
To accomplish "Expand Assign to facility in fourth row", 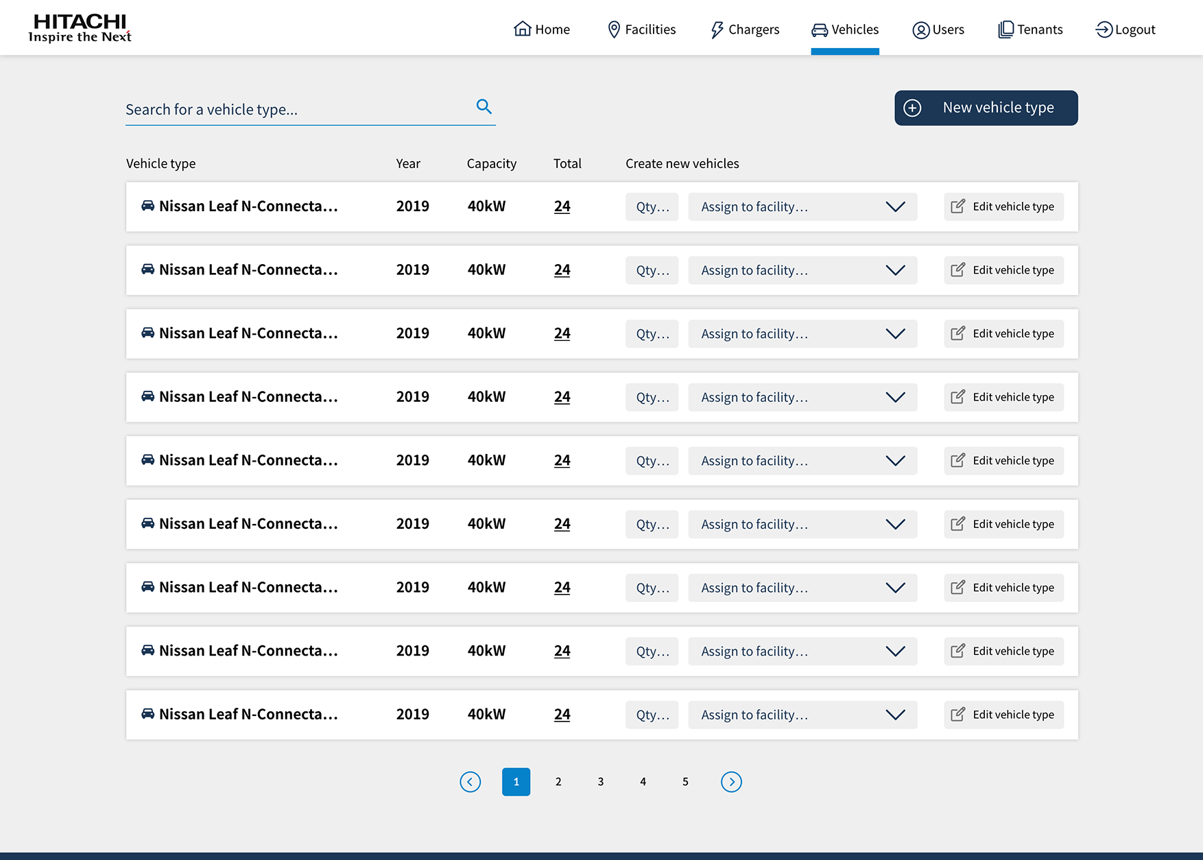I will tap(802, 397).
